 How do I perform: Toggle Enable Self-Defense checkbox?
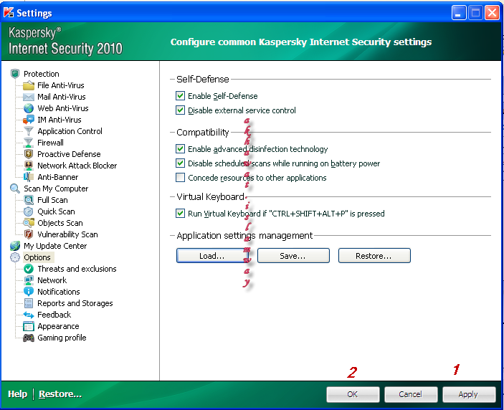pyautogui.click(x=181, y=96)
